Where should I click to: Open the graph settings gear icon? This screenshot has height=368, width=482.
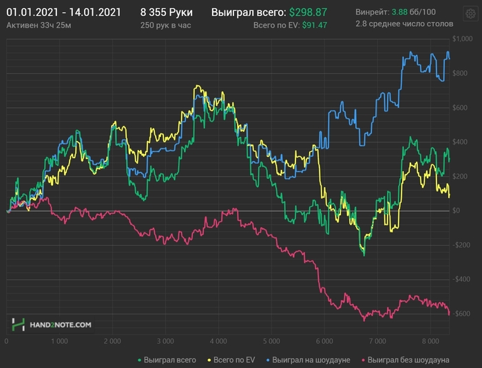(x=470, y=14)
